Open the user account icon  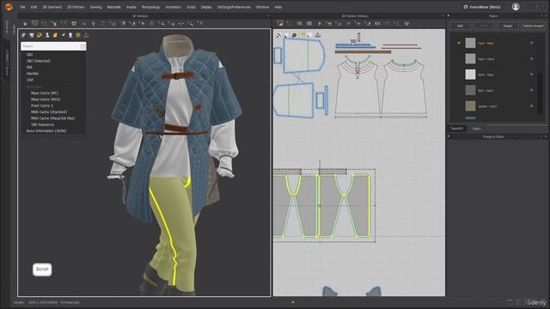pos(516,7)
